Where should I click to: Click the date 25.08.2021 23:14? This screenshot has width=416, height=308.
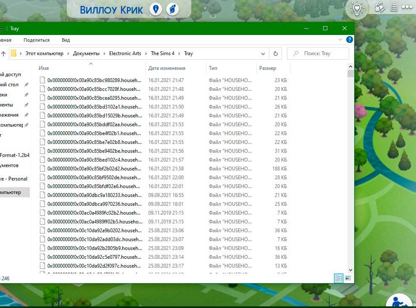click(x=166, y=257)
